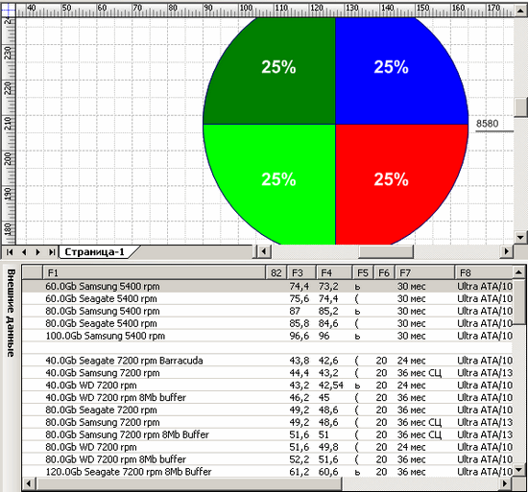The height and width of the screenshot is (492, 528).
Task: Click the F4 value 42,54
Action: click(330, 385)
